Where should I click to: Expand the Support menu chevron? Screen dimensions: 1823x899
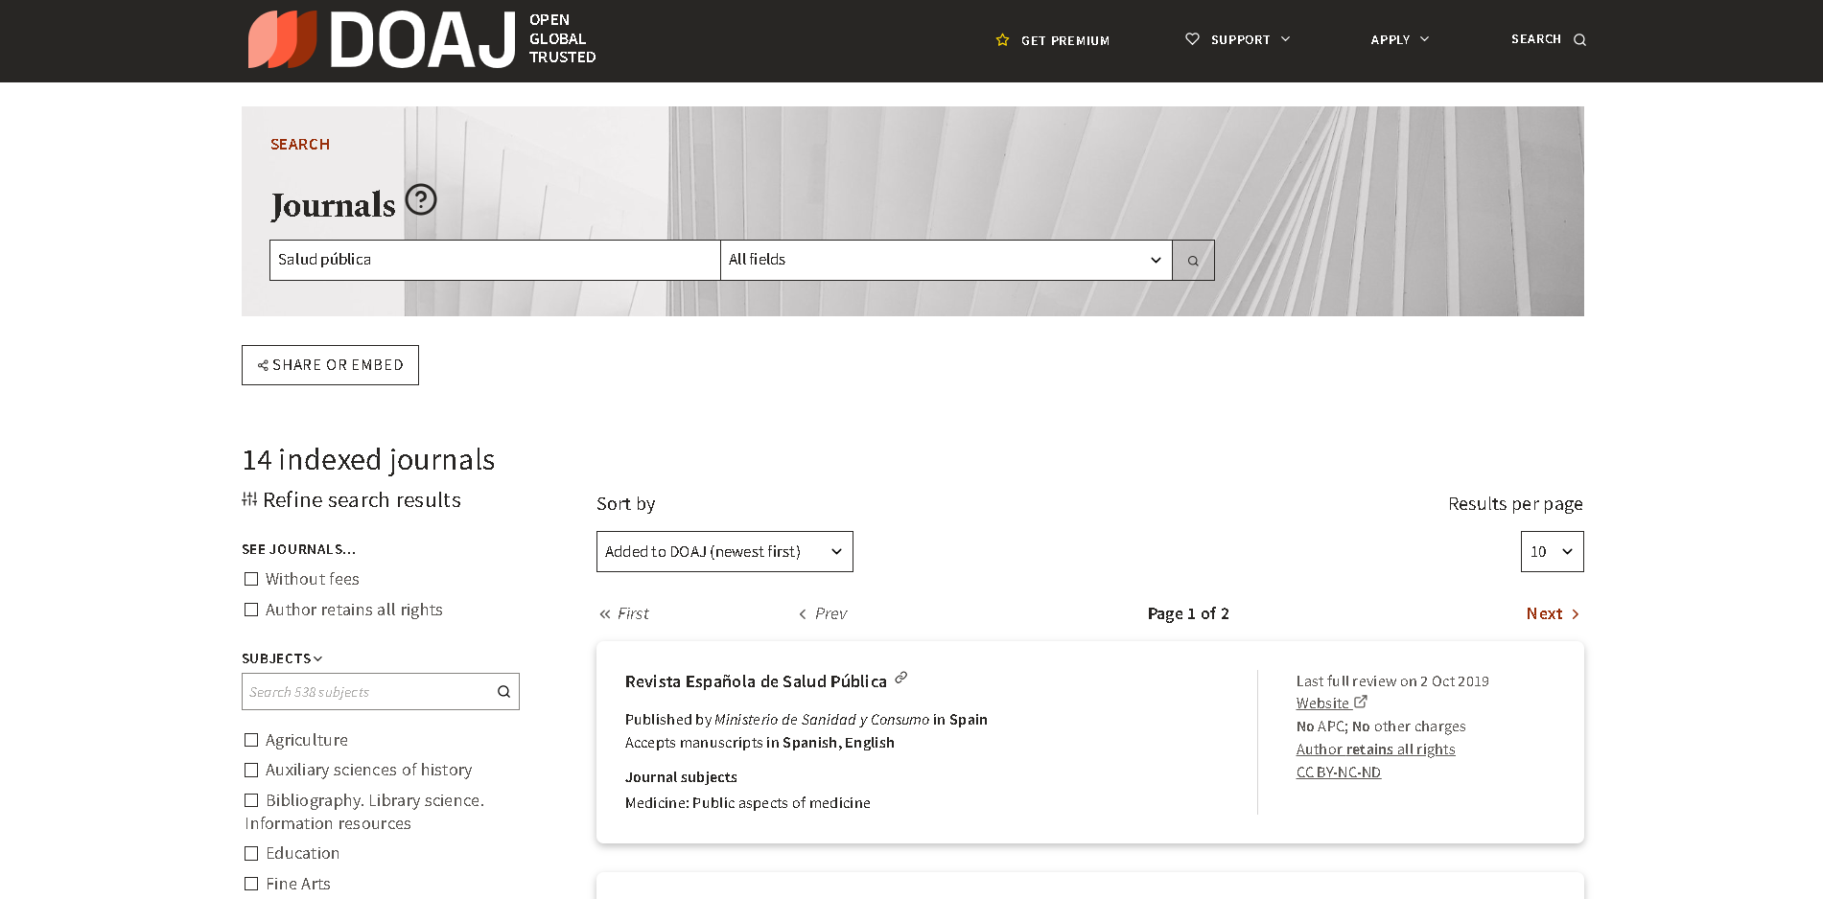pyautogui.click(x=1286, y=39)
